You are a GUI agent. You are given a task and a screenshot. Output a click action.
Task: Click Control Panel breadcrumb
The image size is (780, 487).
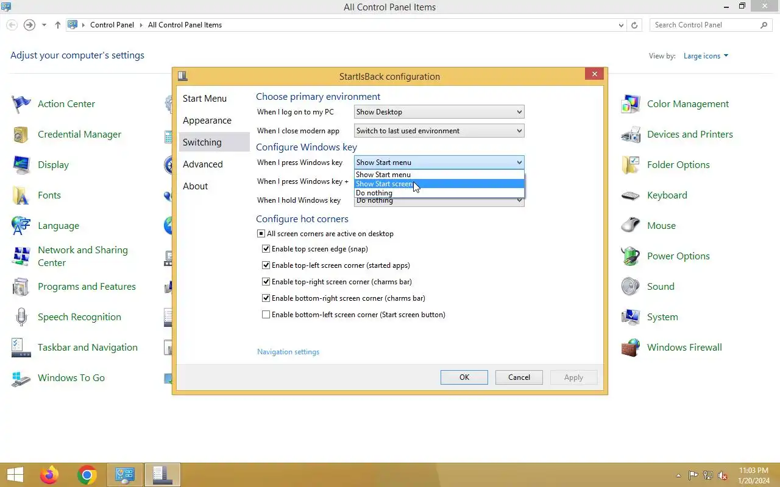point(112,25)
